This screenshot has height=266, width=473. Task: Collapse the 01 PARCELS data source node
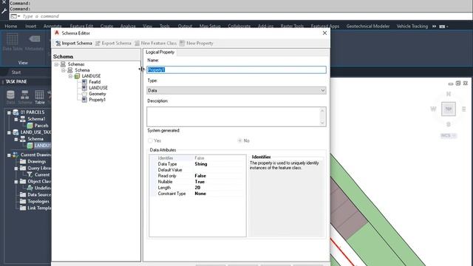pos(9,112)
